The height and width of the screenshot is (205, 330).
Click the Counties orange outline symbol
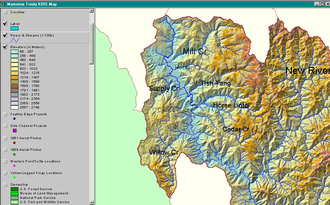15,17
